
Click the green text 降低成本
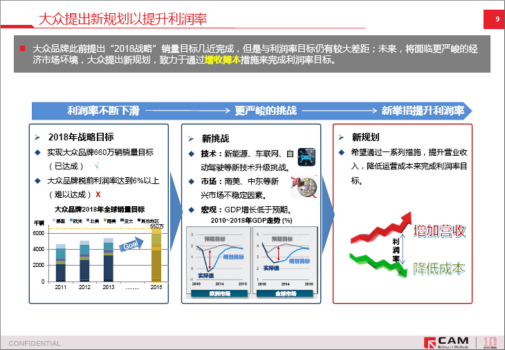coord(439,268)
